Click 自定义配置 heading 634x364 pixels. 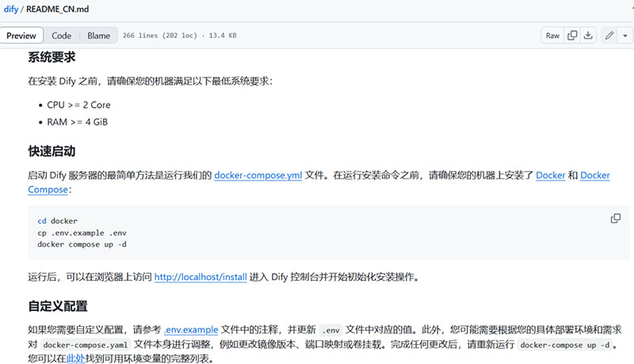tap(58, 306)
